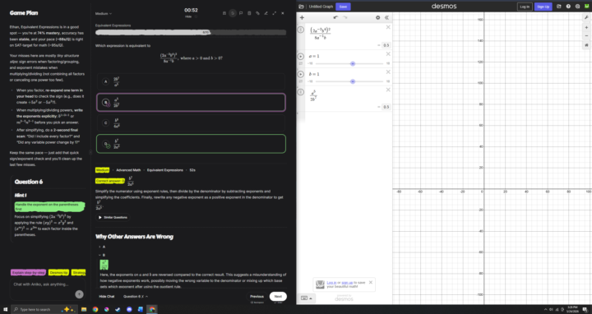Select answer choice B
This screenshot has width=592, height=314.
pos(191,102)
